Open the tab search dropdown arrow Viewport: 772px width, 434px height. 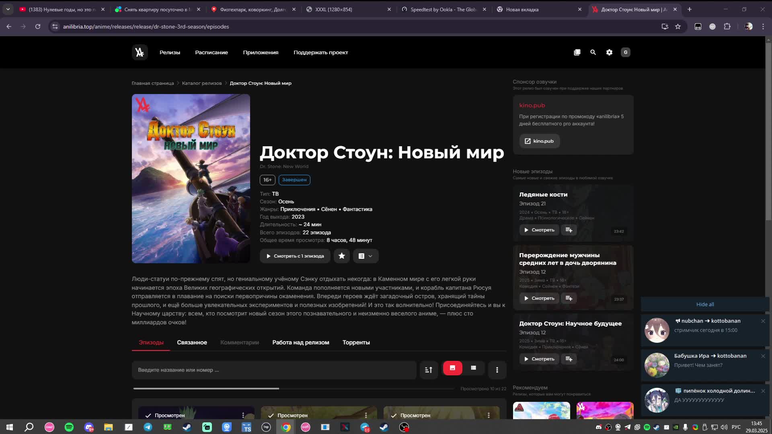click(8, 9)
